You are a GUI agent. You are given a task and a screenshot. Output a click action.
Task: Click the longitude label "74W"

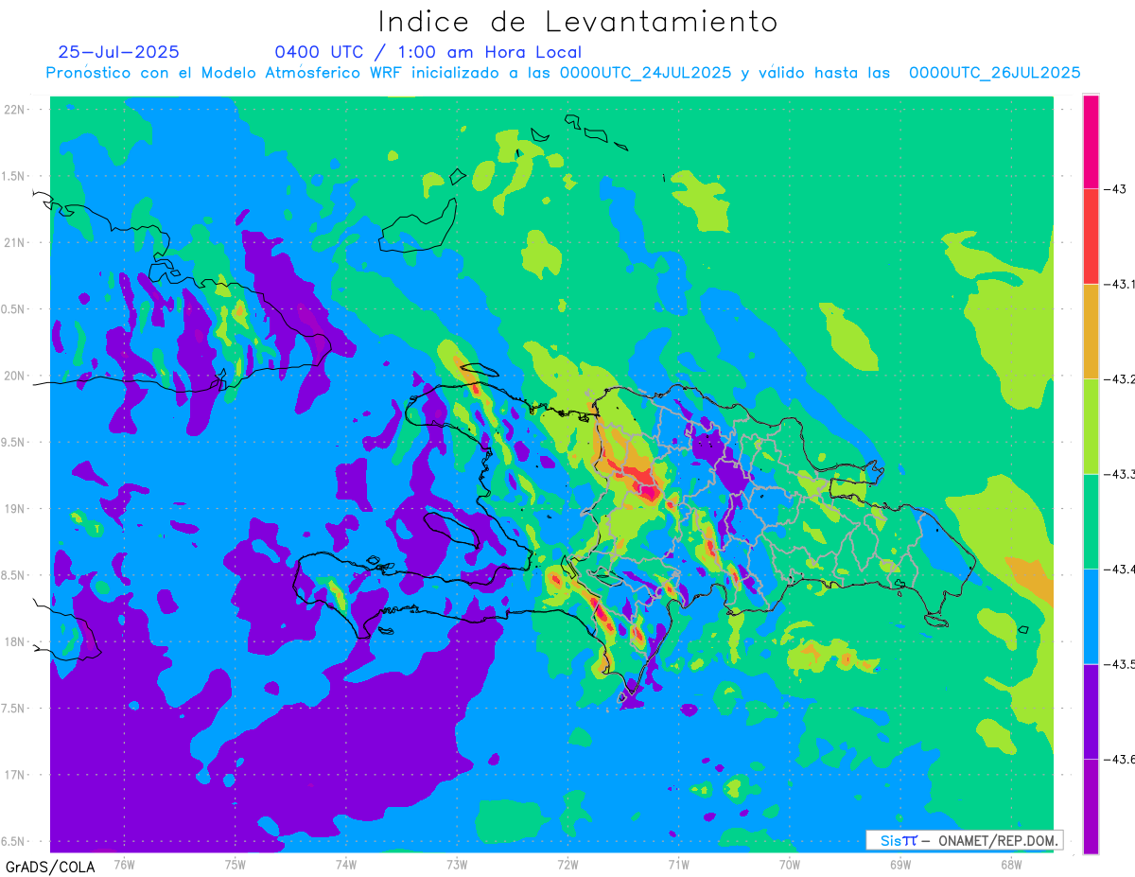[346, 864]
